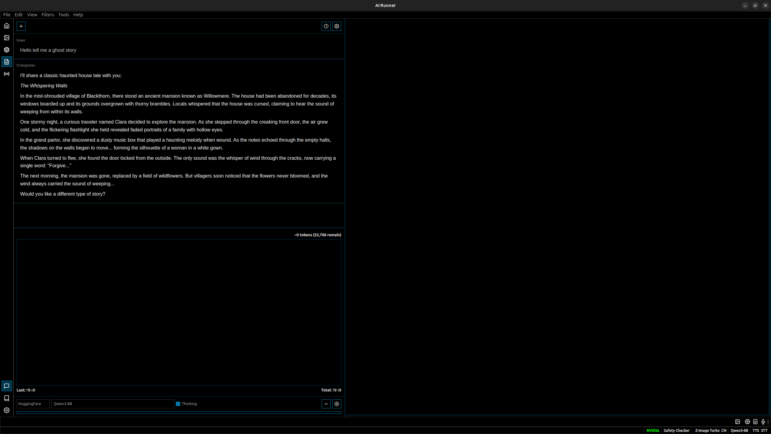Open the Filters menu

48,14
